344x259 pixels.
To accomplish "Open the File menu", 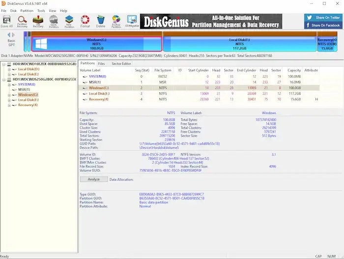I will click(4, 10).
